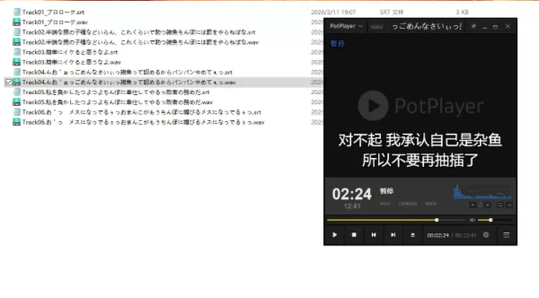The image size is (539, 298).
Task: Click the audio icon of Track03 .wav
Action: pos(16,62)
